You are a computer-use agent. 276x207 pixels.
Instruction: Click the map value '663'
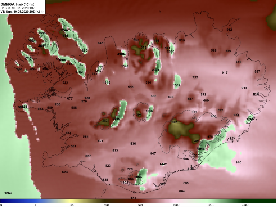pos(136,40)
